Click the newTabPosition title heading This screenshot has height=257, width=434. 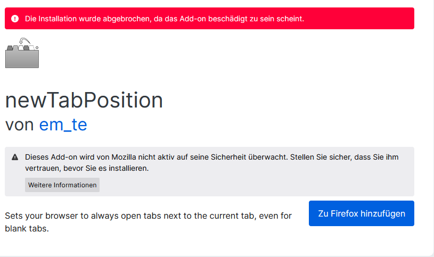[x=84, y=100]
